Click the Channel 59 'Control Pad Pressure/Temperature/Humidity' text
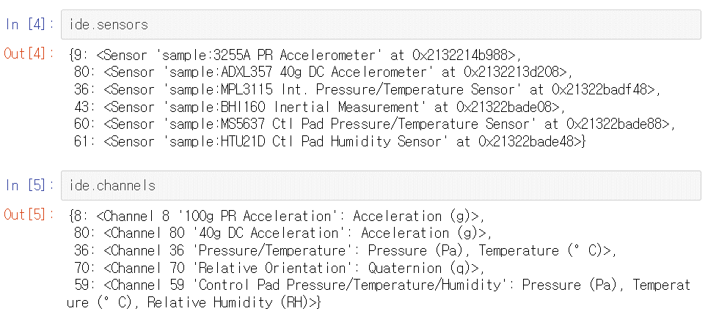 point(308,285)
